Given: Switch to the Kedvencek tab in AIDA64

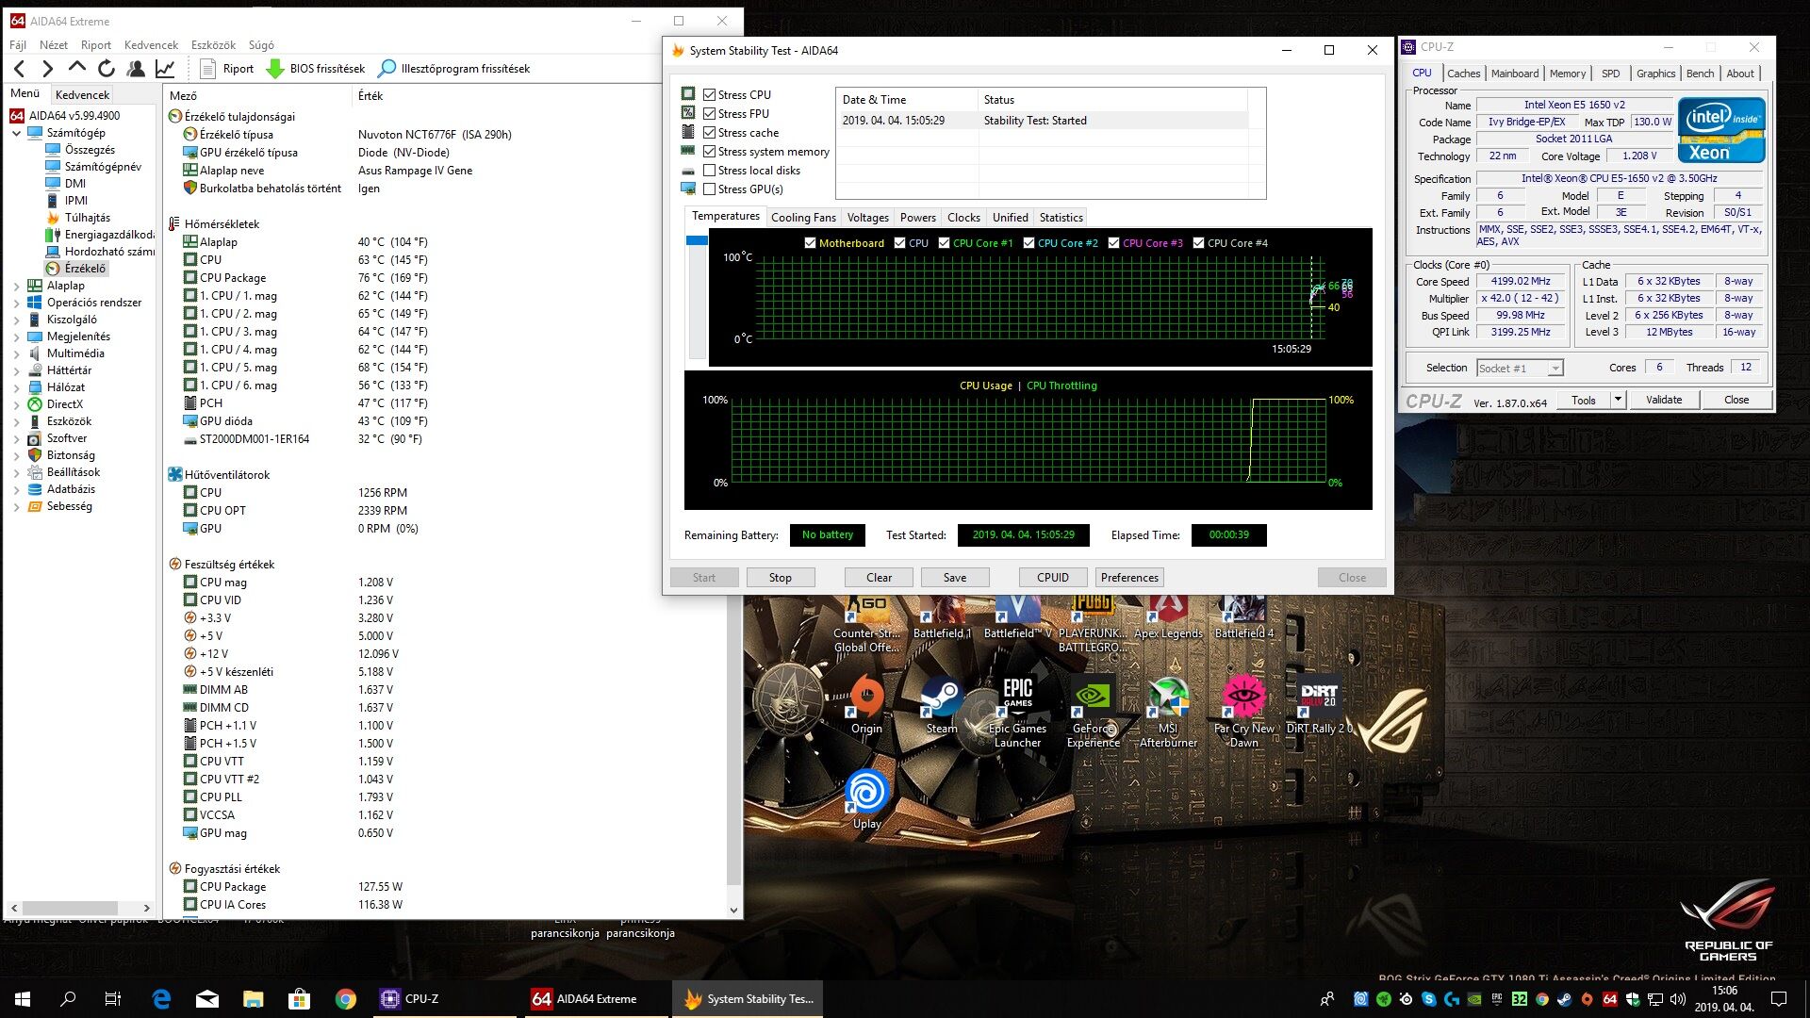Looking at the screenshot, I should click(x=82, y=94).
